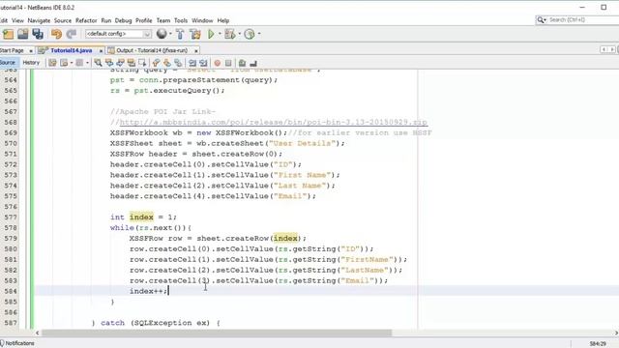The image size is (619, 348).
Task: Expand the browser globe dropdown arrow
Action: [170, 34]
